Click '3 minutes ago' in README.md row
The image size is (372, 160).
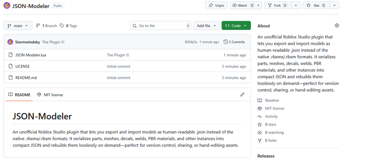click(234, 78)
